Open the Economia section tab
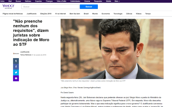Viewport: 172px width, 107px height. click(106, 14)
